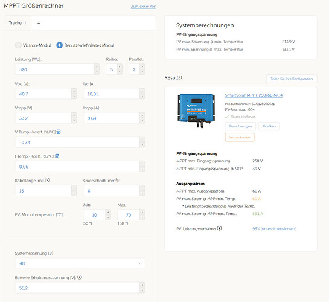Image resolution: width=329 pixels, height=302 pixels.
Task: Click the Wo zu kaufen button
Action: (x=240, y=137)
